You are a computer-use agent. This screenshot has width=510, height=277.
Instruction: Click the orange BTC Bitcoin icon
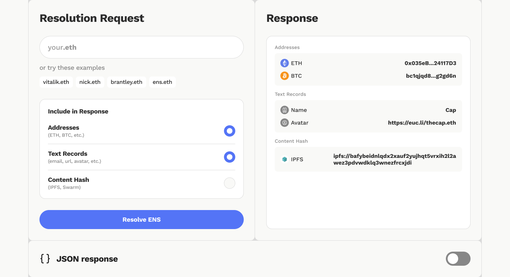point(284,76)
